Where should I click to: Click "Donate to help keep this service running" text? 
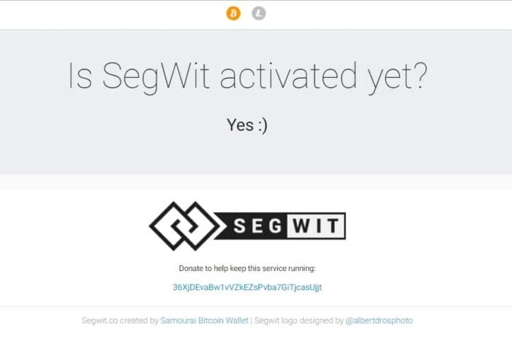pos(247,268)
